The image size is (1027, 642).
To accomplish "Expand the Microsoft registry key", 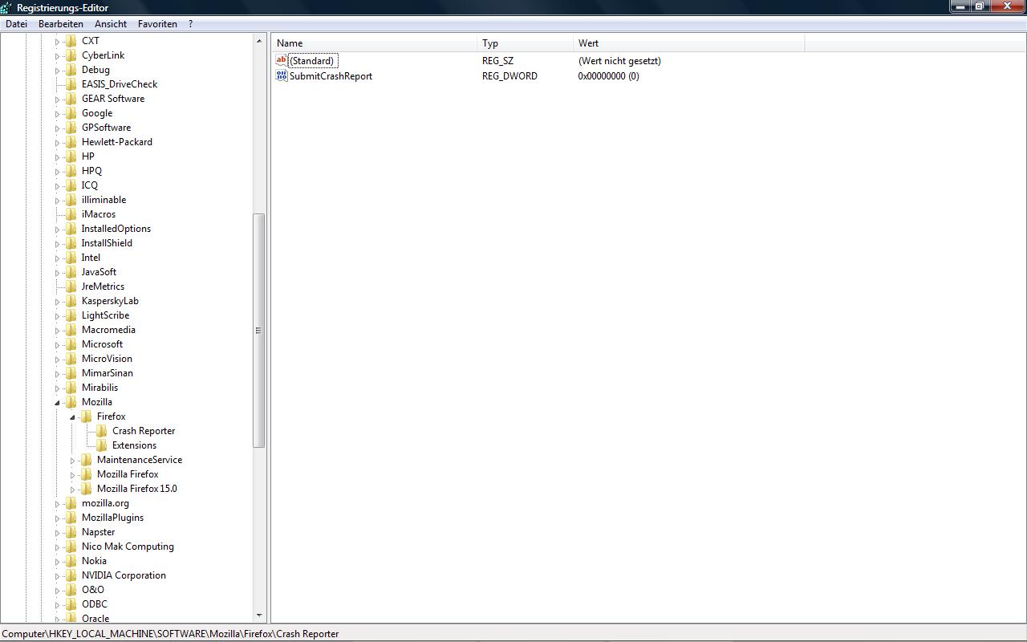I will [x=57, y=345].
